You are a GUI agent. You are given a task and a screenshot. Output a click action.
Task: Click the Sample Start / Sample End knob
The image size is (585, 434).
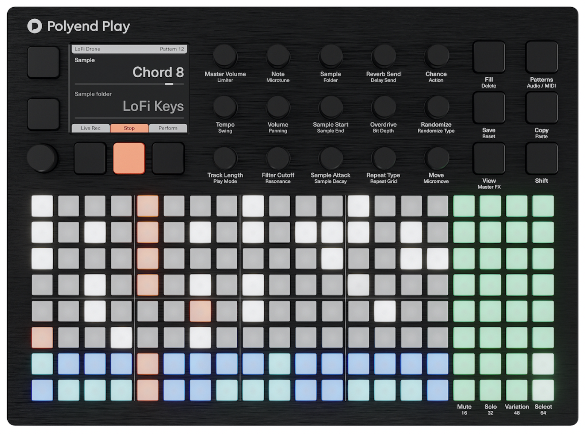click(330, 107)
